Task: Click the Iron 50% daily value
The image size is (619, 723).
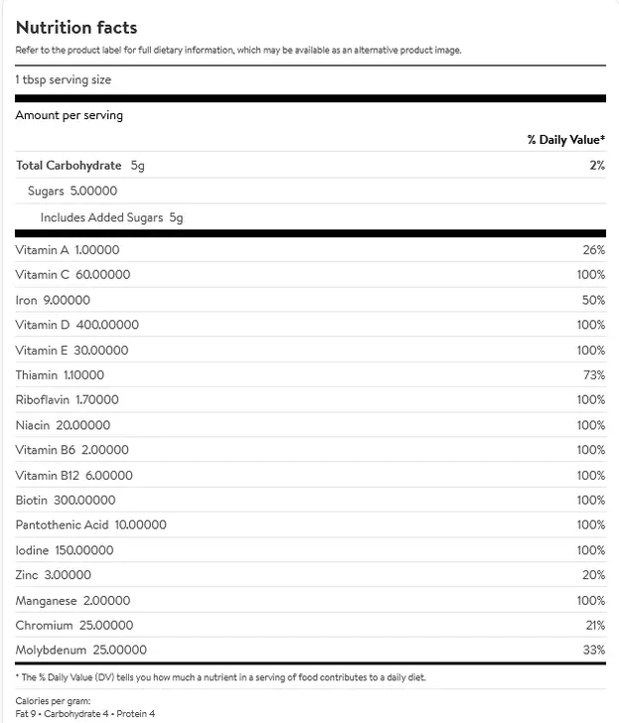Action: (593, 300)
